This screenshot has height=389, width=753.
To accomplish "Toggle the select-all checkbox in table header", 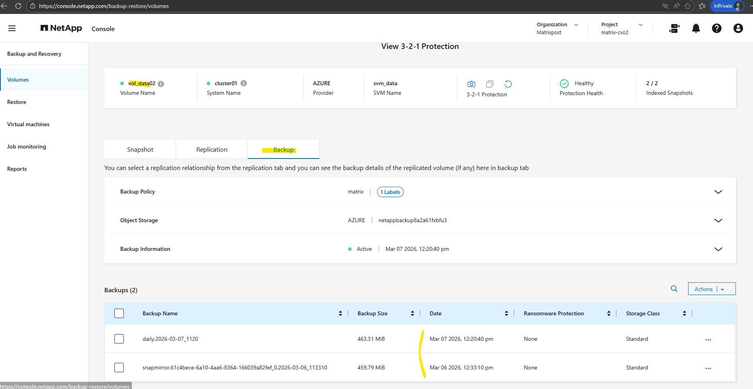I will pyautogui.click(x=119, y=313).
